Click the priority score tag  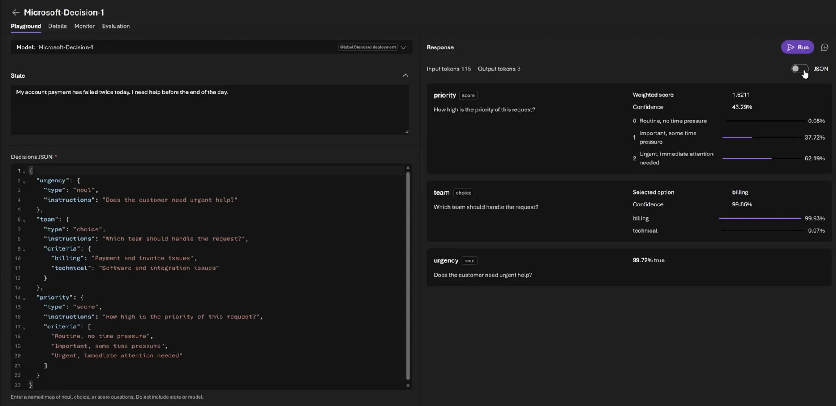coord(468,95)
